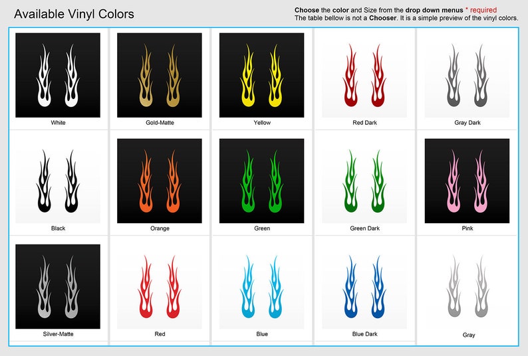Select the White flame color swatch
The image size is (528, 356).
pos(58,75)
